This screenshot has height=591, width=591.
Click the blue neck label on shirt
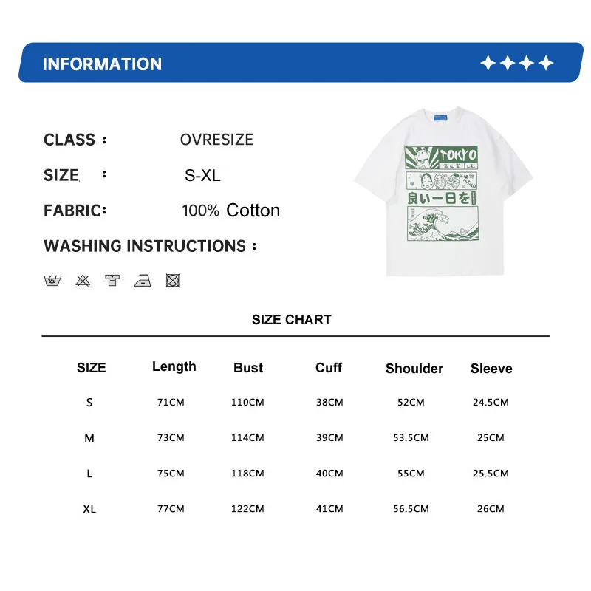pyautogui.click(x=440, y=117)
